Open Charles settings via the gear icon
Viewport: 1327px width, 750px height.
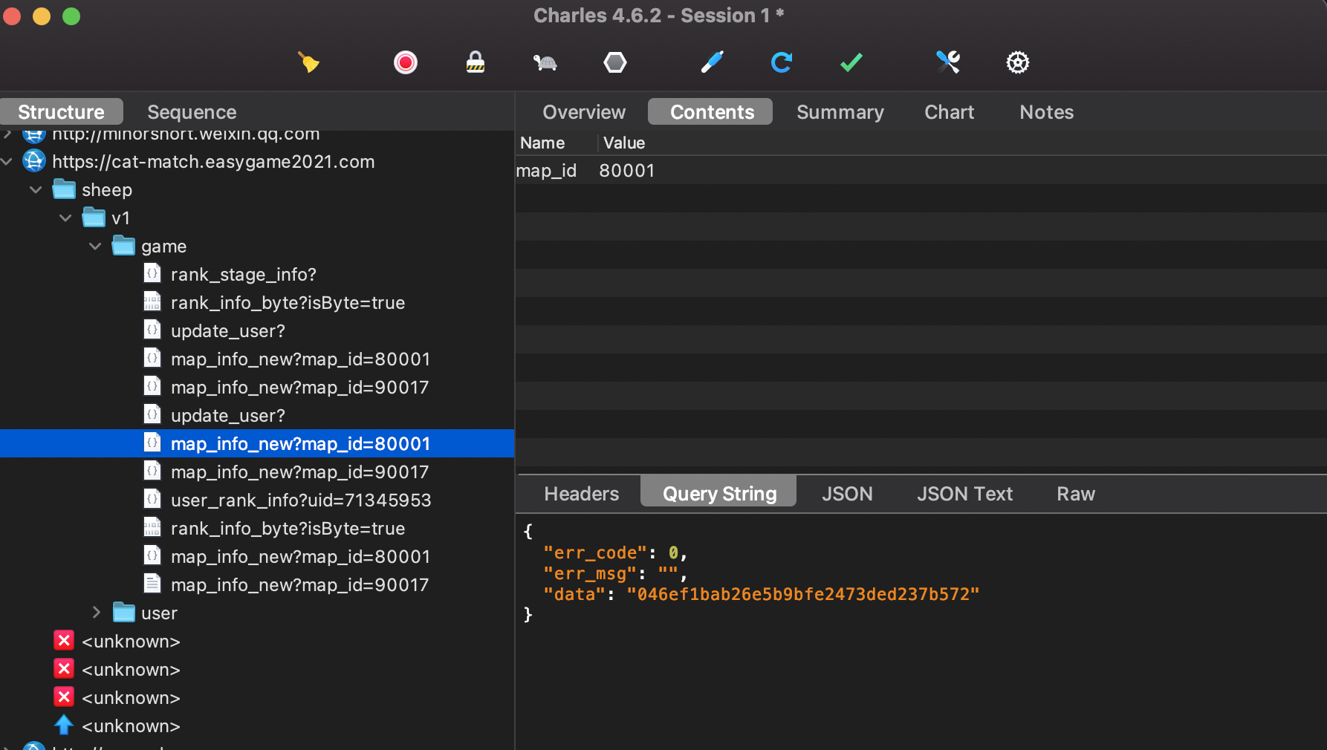(1018, 62)
